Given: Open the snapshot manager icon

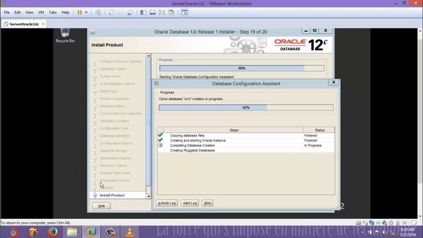Looking at the screenshot, I should coord(130,13).
